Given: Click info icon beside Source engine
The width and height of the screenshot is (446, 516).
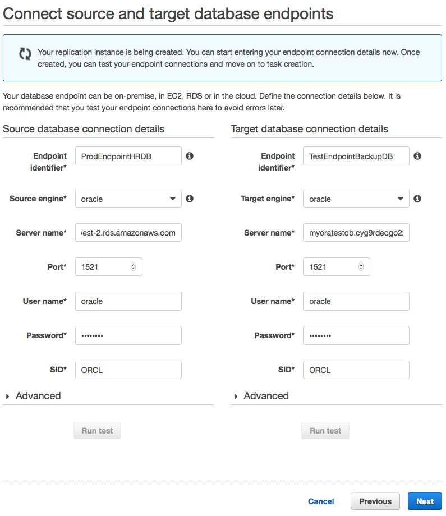Looking at the screenshot, I should coord(190,199).
